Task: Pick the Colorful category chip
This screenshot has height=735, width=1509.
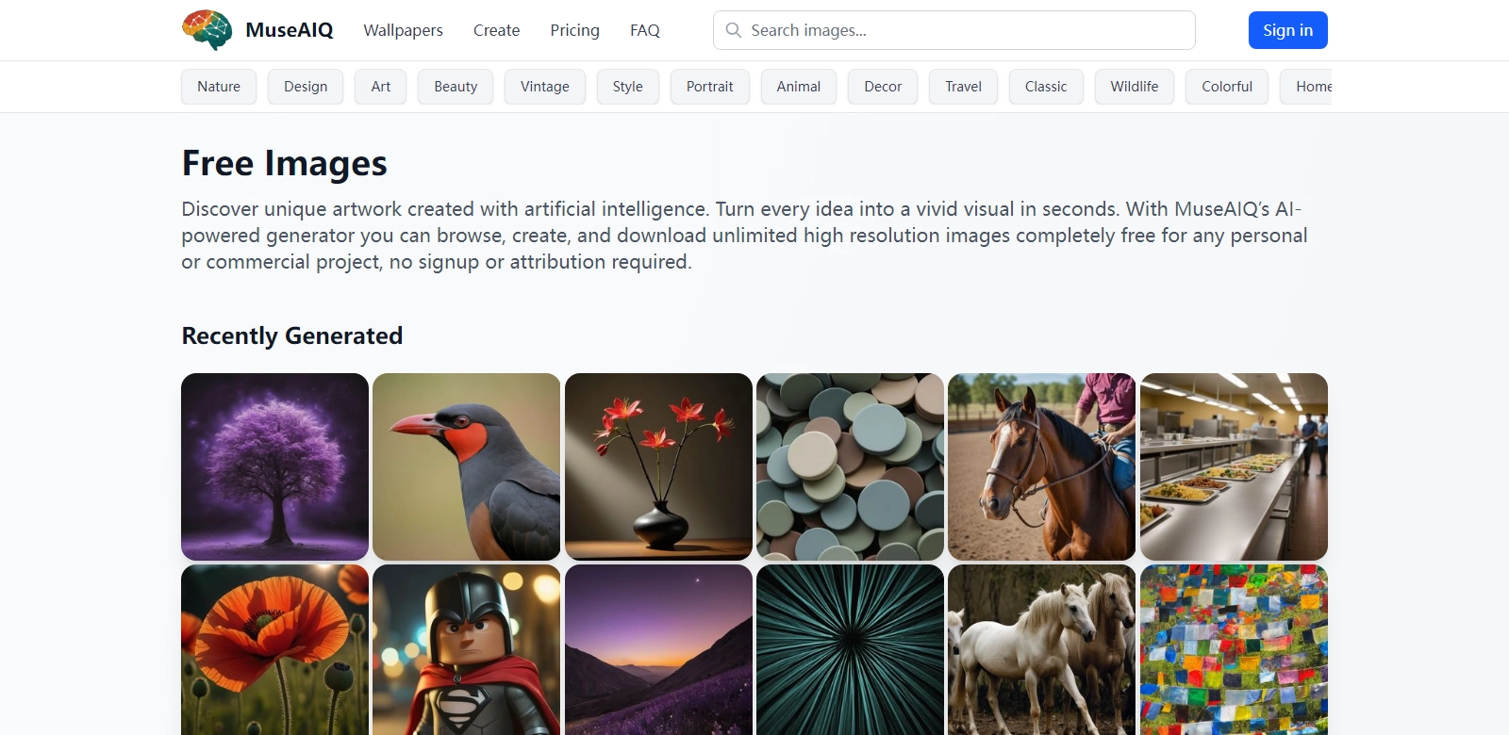Action: tap(1227, 87)
